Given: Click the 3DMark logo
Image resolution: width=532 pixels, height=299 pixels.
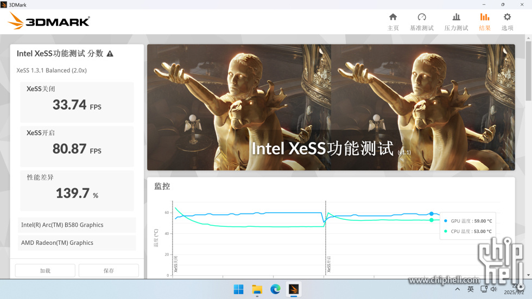Looking at the screenshot, I should (x=49, y=21).
